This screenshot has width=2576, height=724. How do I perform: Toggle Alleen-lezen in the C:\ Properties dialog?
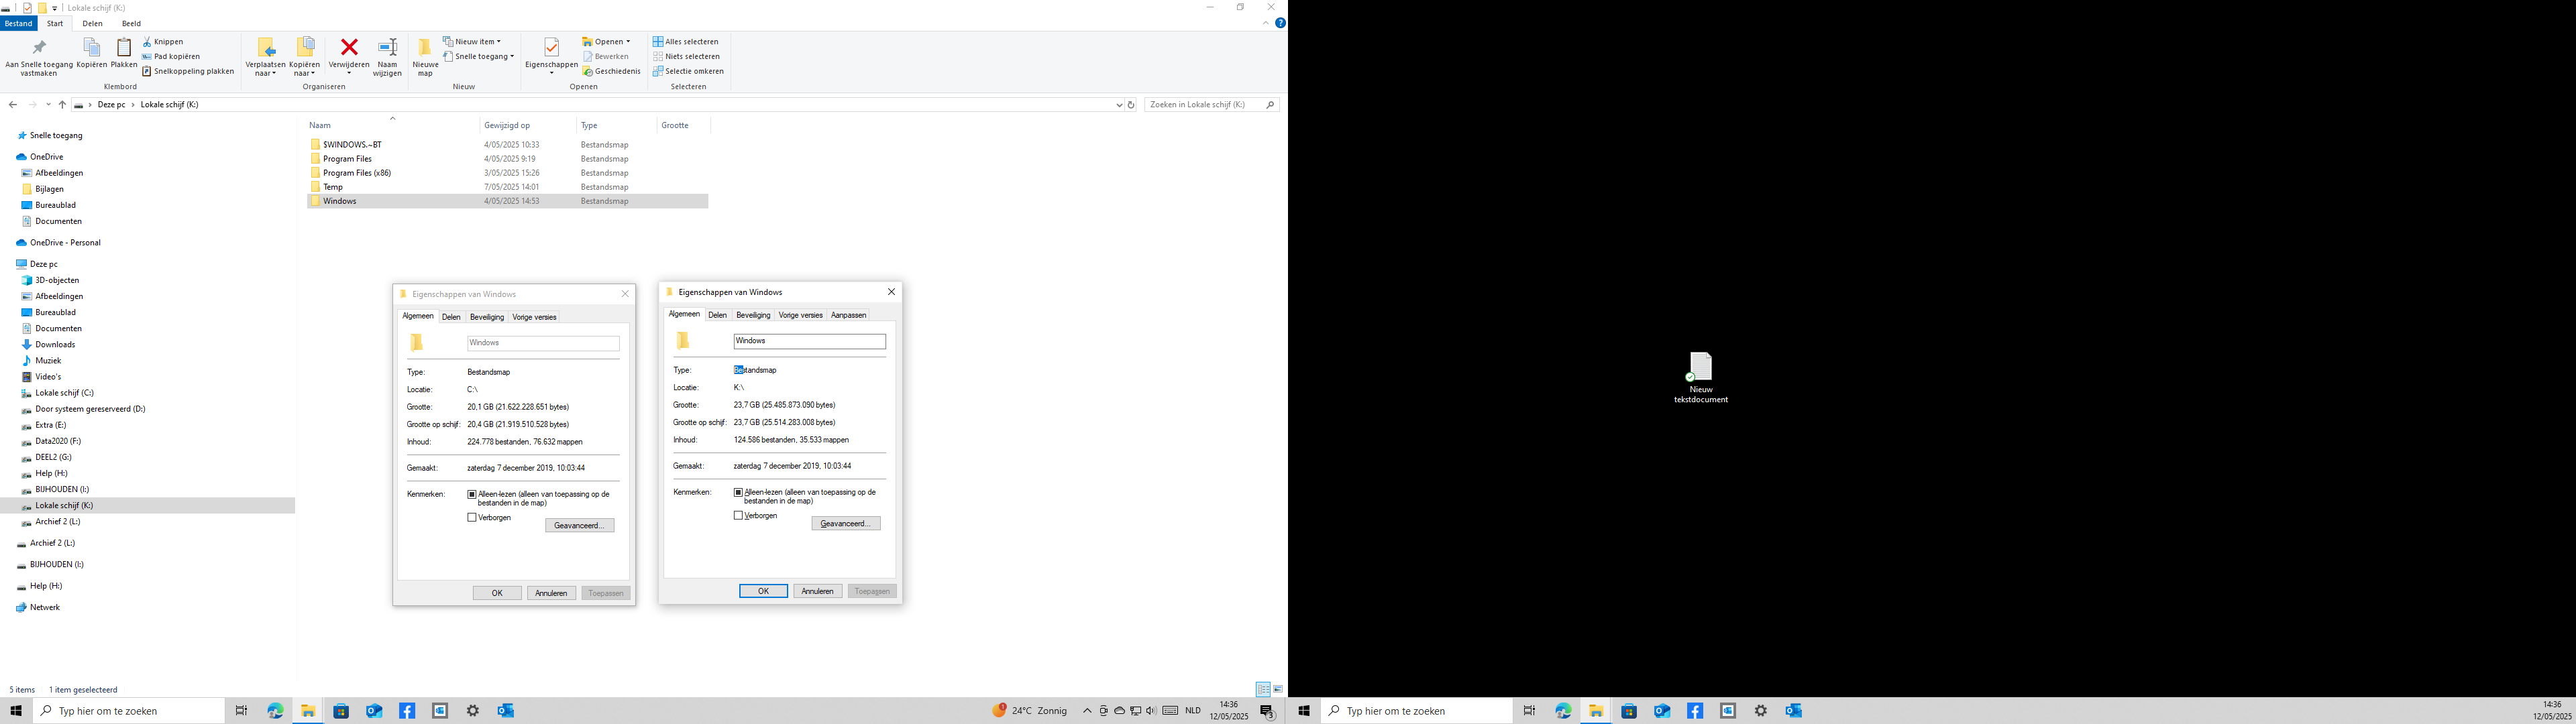pos(472,494)
